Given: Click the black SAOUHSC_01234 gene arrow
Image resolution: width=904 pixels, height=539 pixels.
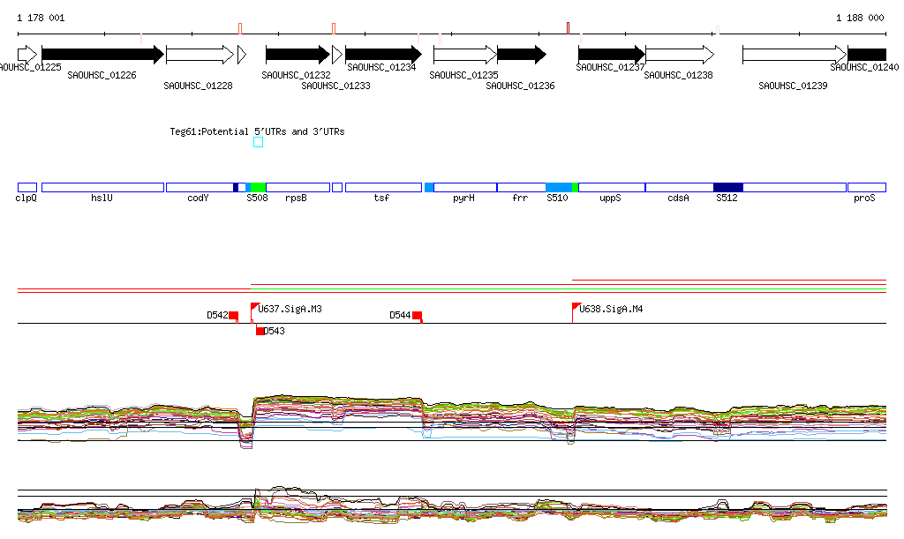Looking at the screenshot, I should 383,55.
